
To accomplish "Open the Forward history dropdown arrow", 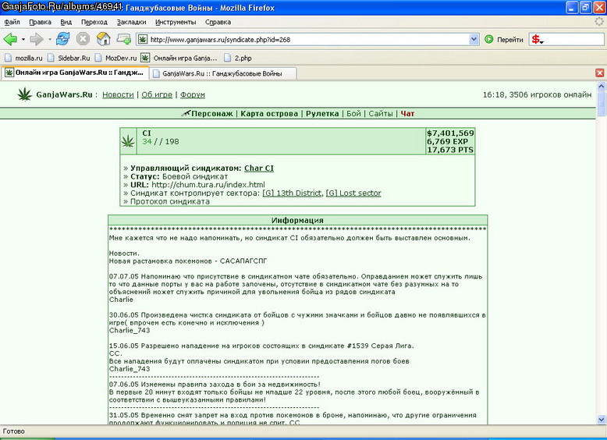I will click(x=50, y=40).
